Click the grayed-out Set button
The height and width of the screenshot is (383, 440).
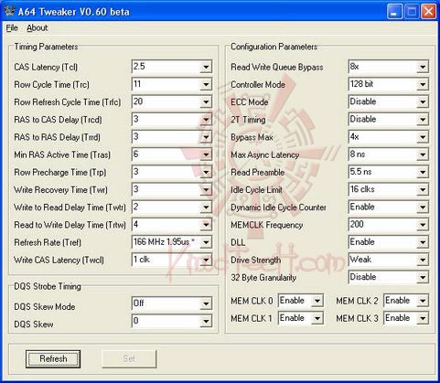click(129, 359)
